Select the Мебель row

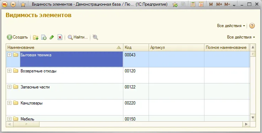pos(128,118)
